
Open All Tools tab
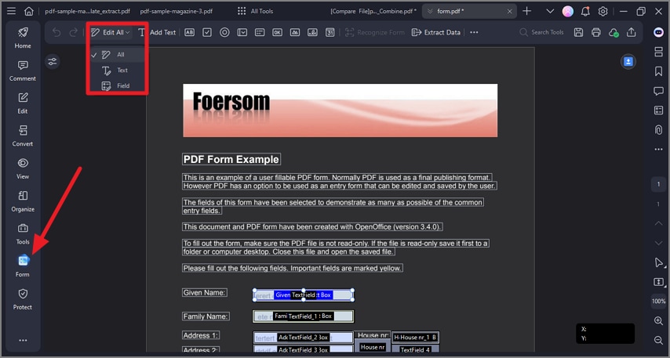(255, 11)
